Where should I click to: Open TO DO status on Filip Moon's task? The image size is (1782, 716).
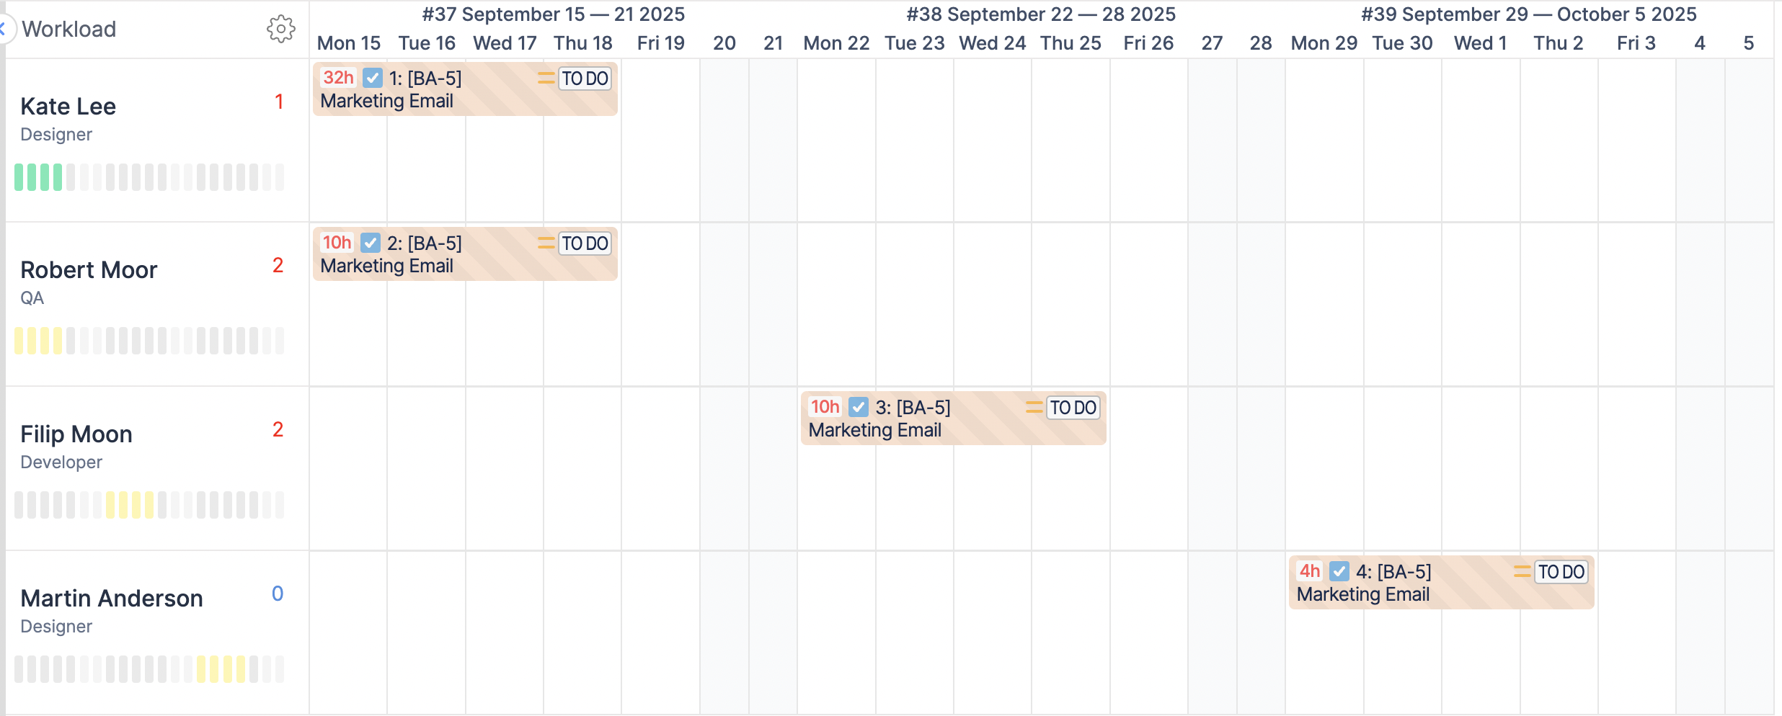click(x=1073, y=408)
